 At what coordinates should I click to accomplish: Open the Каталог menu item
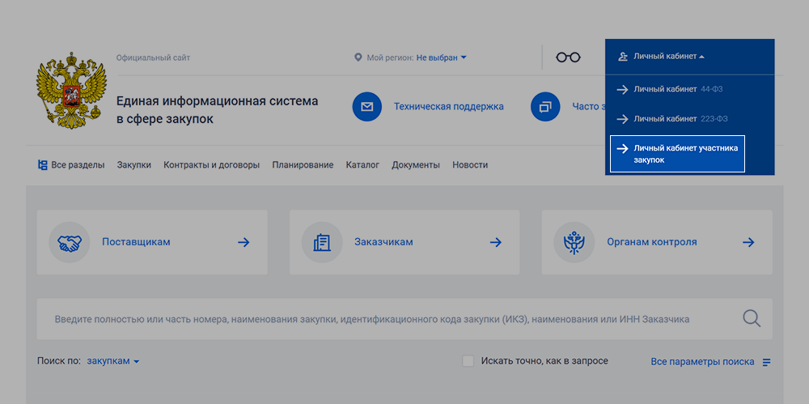point(362,165)
